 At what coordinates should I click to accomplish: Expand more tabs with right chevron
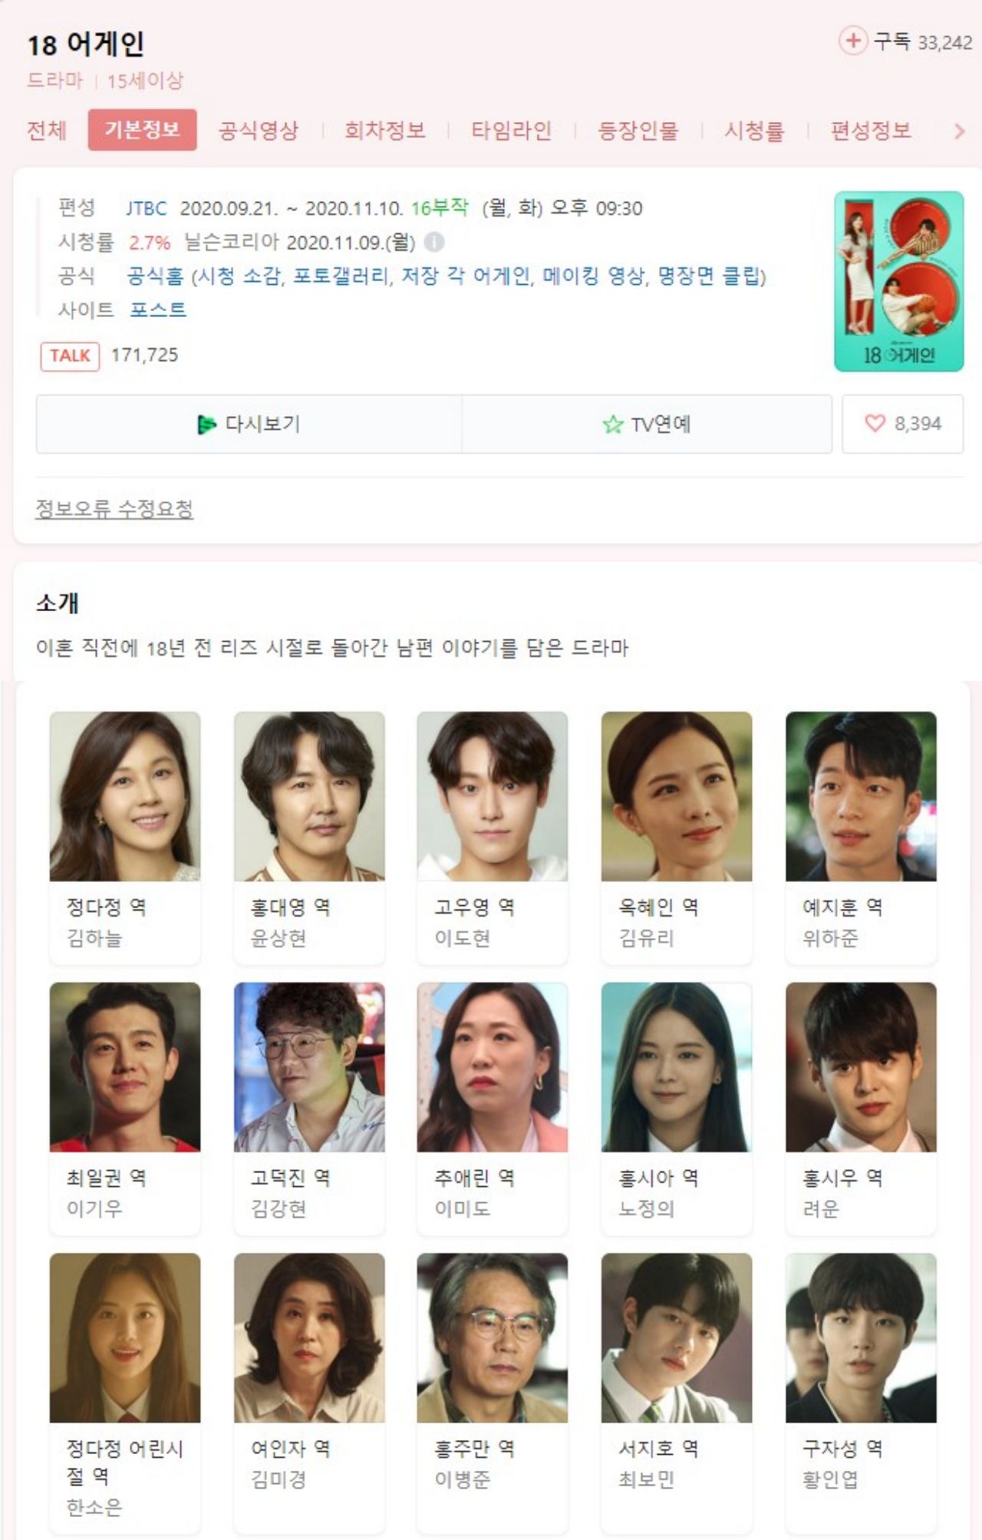959,131
